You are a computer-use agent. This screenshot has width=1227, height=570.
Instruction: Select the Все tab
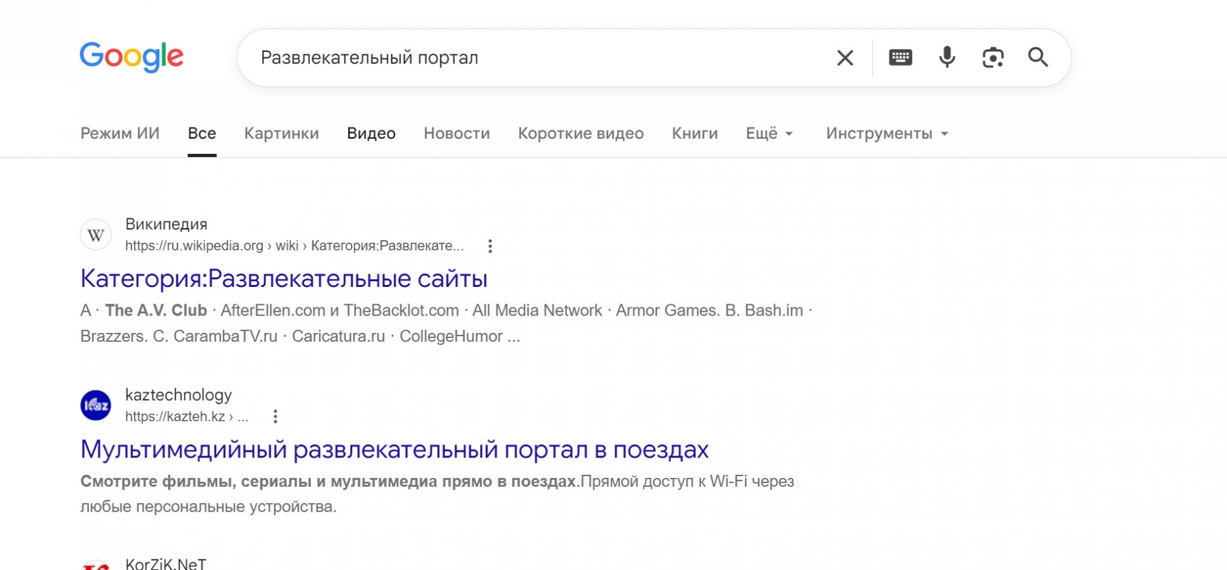tap(202, 134)
